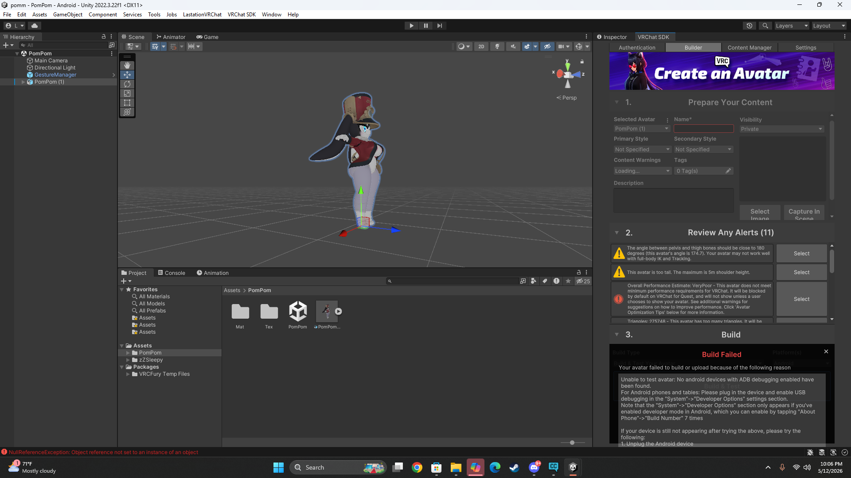The image size is (851, 478).
Task: Toggle scene effects (skybox, fog)
Action: [x=527, y=46]
